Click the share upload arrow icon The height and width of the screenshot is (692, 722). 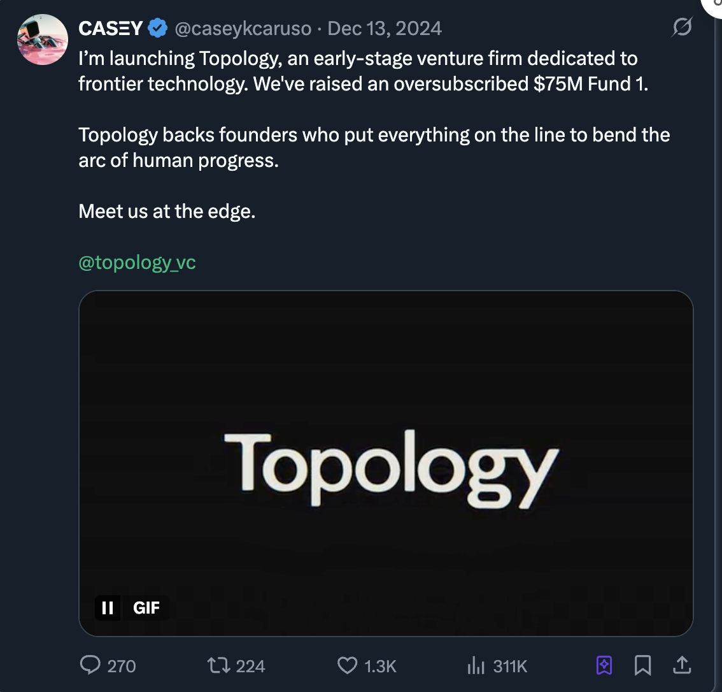pos(682,666)
